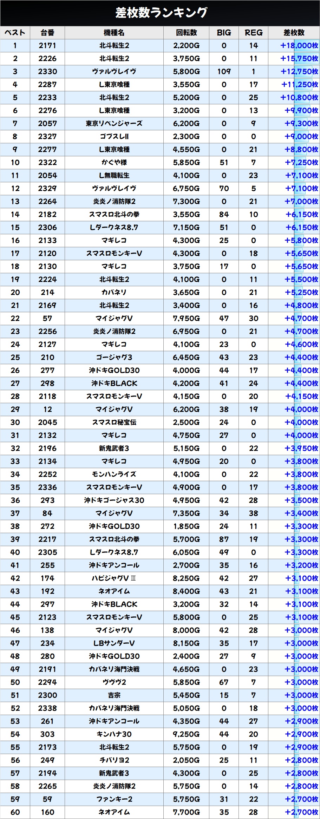
Task: Click the ベスト column header
Action: click(15, 33)
